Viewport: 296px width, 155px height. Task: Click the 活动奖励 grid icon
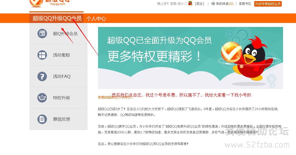coord(42,55)
